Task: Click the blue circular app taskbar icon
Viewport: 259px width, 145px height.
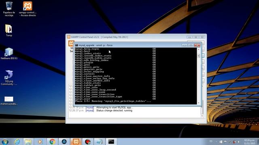Action: point(64,141)
